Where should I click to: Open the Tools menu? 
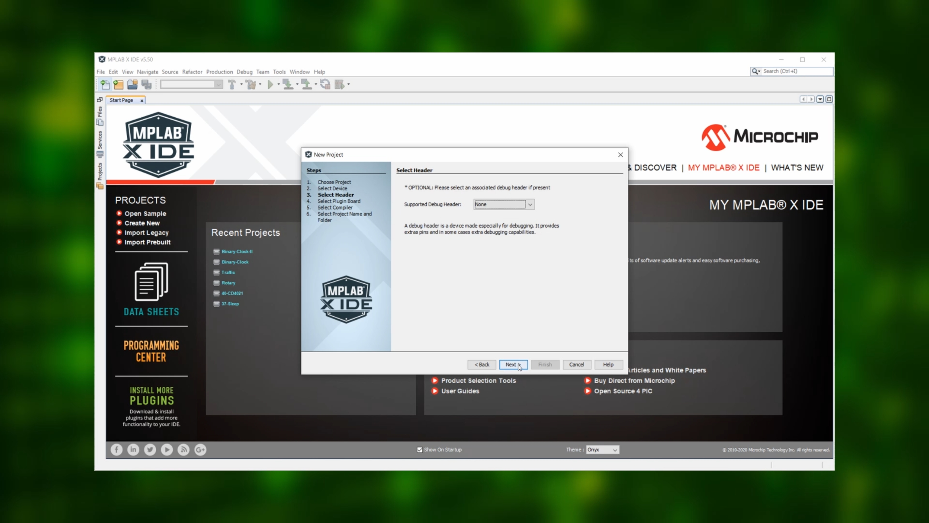(x=279, y=72)
